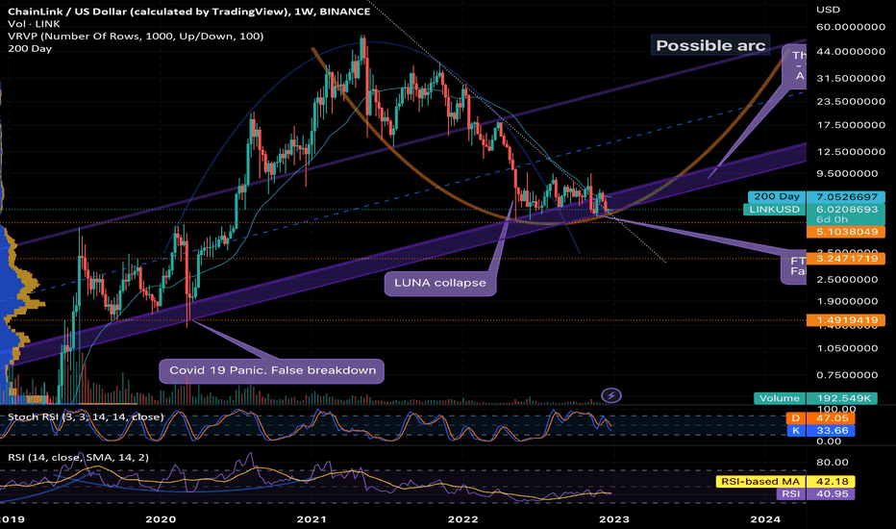Click the 200 Day price label 7.0526697
Viewport: 896px width, 529px height.
click(x=816, y=197)
